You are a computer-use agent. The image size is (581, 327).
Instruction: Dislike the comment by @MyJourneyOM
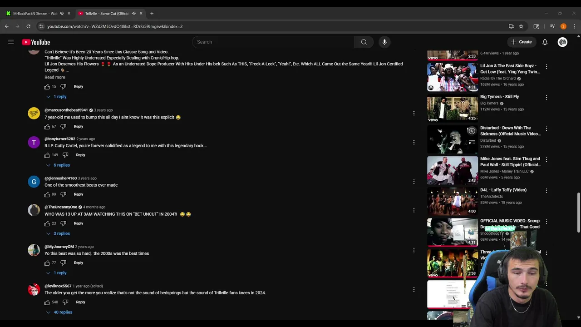64,263
